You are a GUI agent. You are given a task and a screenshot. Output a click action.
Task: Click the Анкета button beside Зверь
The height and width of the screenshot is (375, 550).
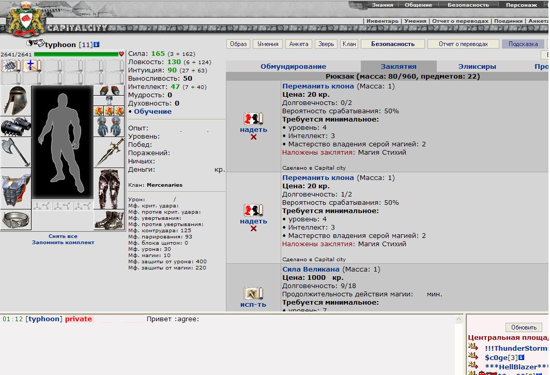click(x=298, y=44)
